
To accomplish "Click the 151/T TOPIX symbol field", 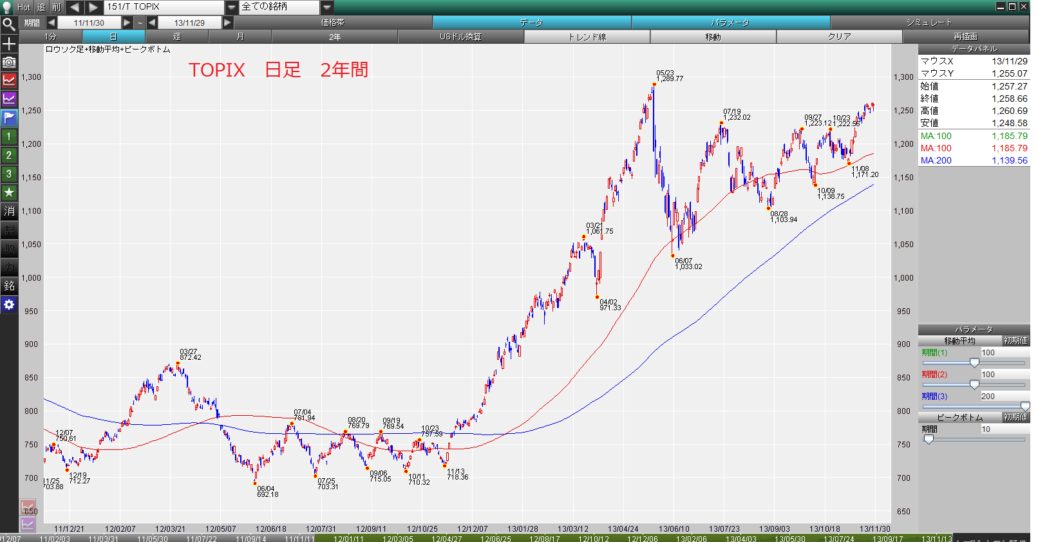I will (x=164, y=7).
